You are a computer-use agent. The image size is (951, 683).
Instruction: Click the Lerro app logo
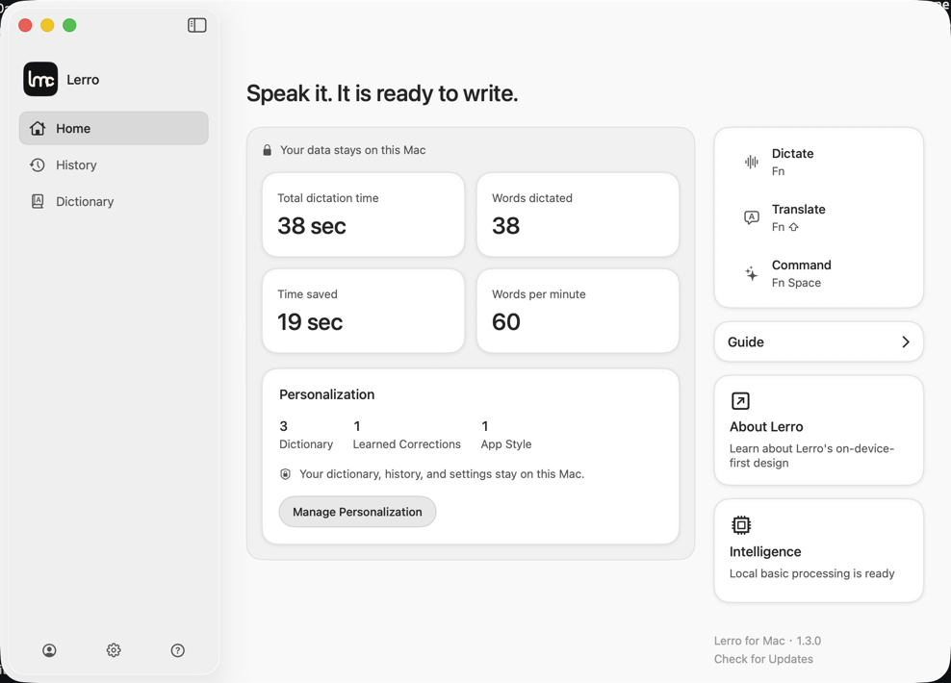click(x=40, y=79)
